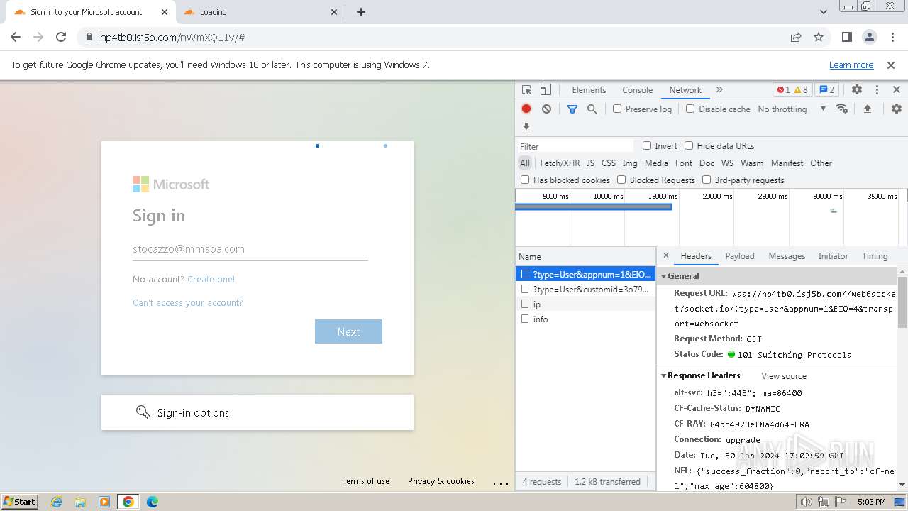Open Sign-in options
This screenshot has width=908, height=511.
[258, 412]
